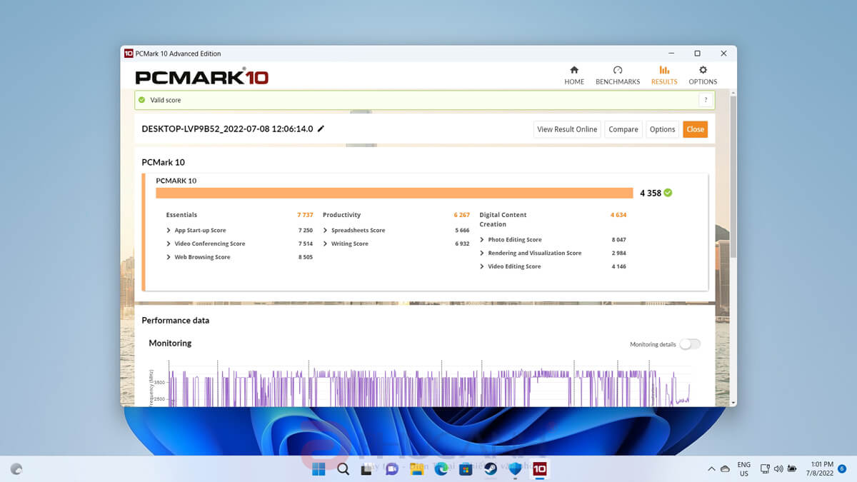Click the PCMark 10 taskbar icon
The image size is (857, 482).
540,469
